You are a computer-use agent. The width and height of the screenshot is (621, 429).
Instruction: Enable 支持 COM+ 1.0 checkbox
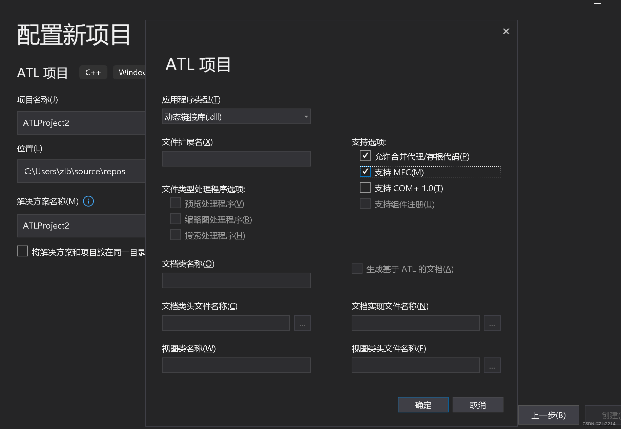[x=365, y=188]
